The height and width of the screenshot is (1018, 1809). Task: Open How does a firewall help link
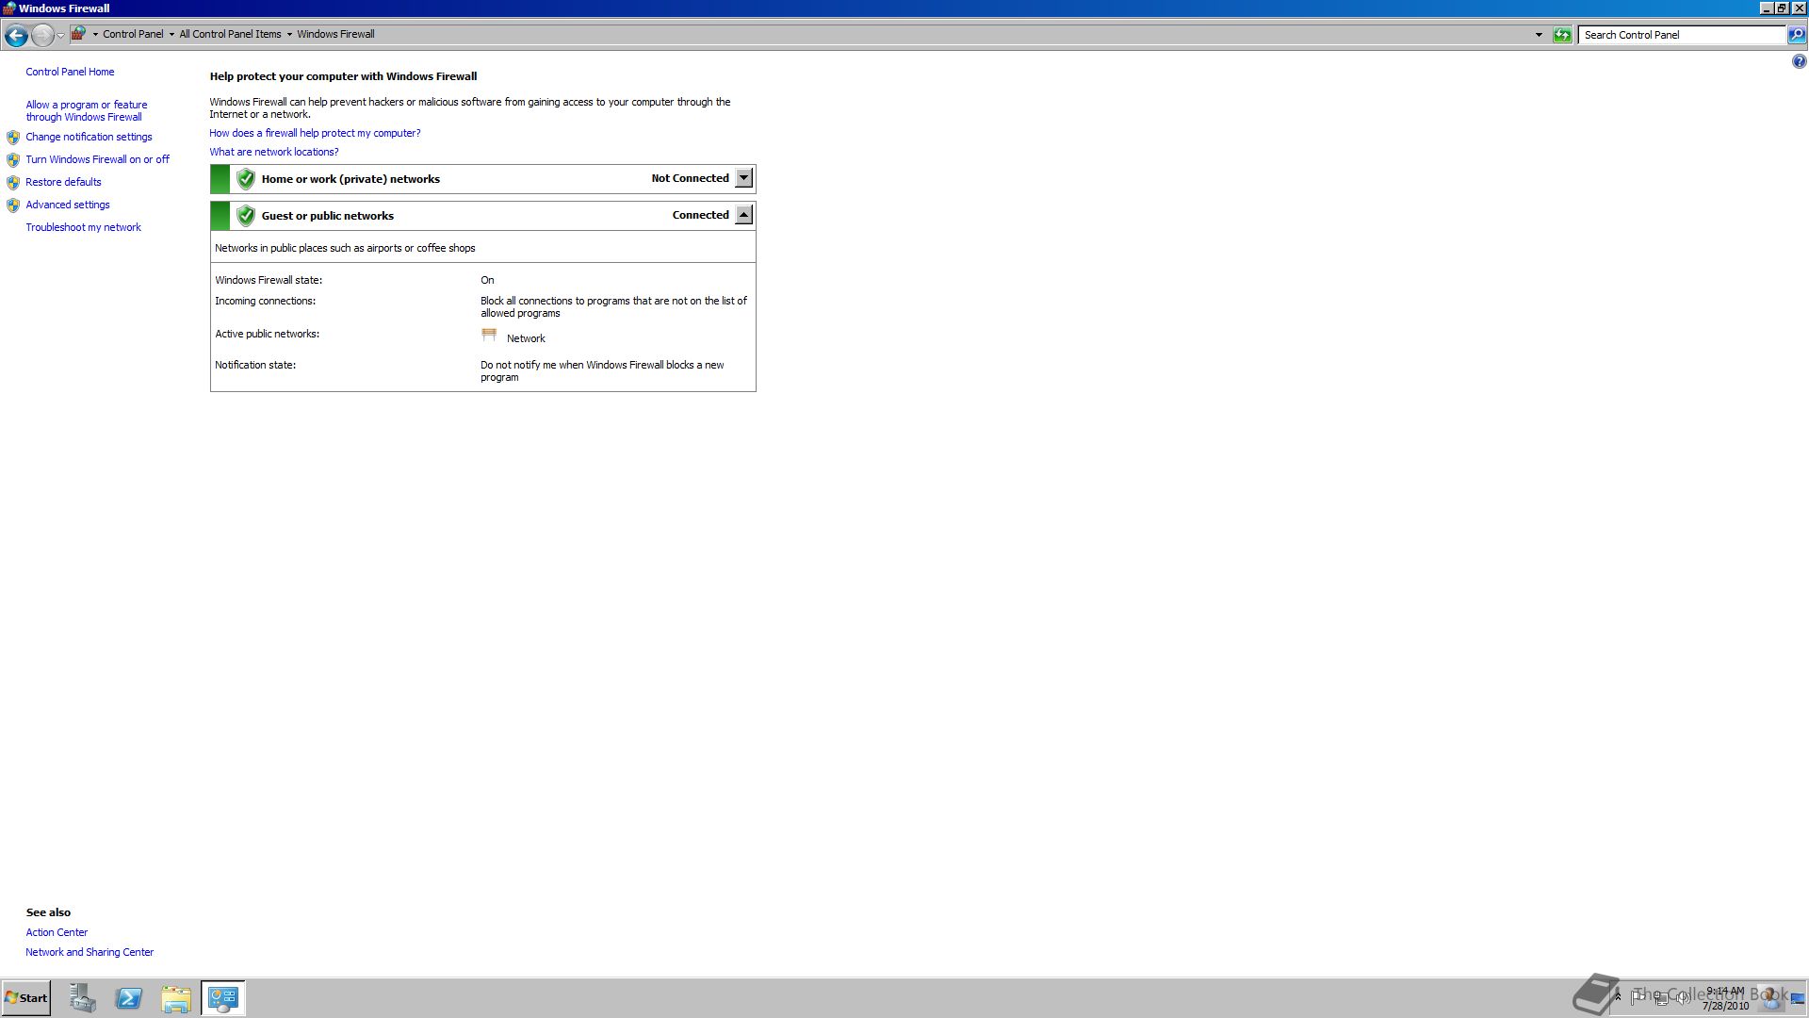tap(315, 133)
